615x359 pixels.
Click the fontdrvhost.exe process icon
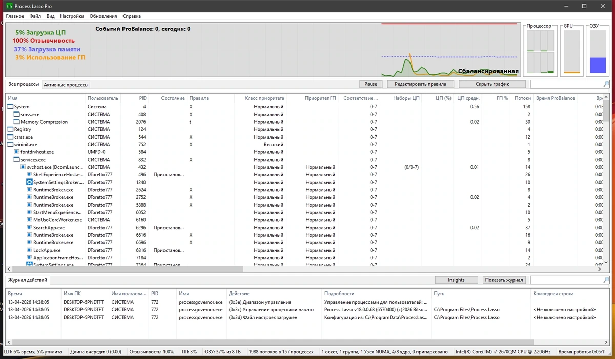tap(16, 152)
